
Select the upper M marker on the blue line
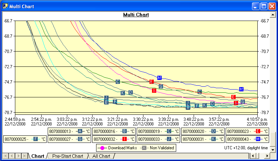tap(159, 78)
